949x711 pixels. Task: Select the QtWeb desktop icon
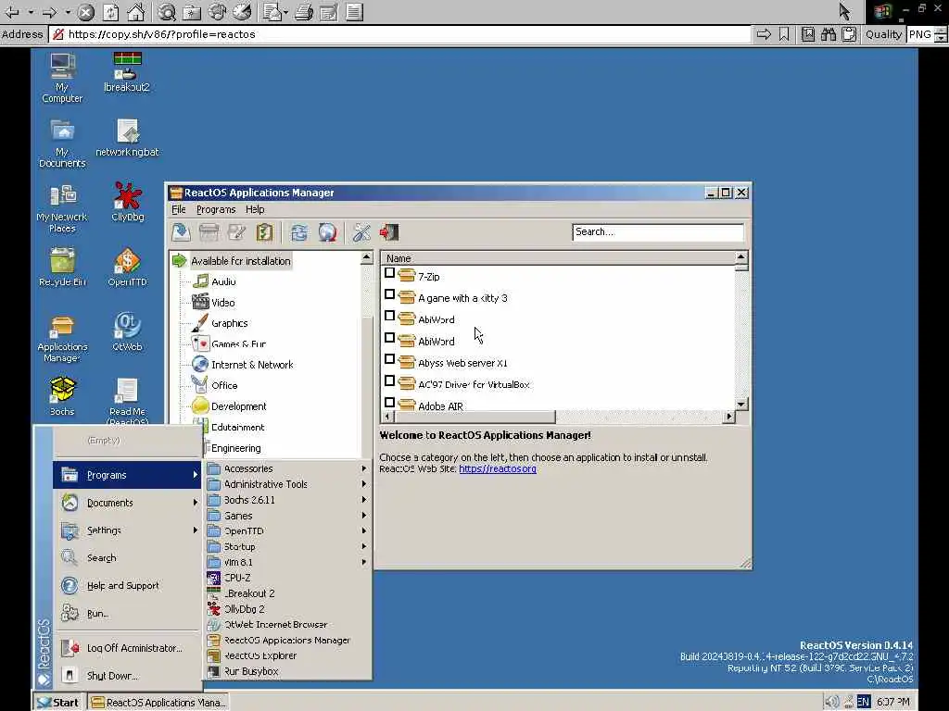127,332
